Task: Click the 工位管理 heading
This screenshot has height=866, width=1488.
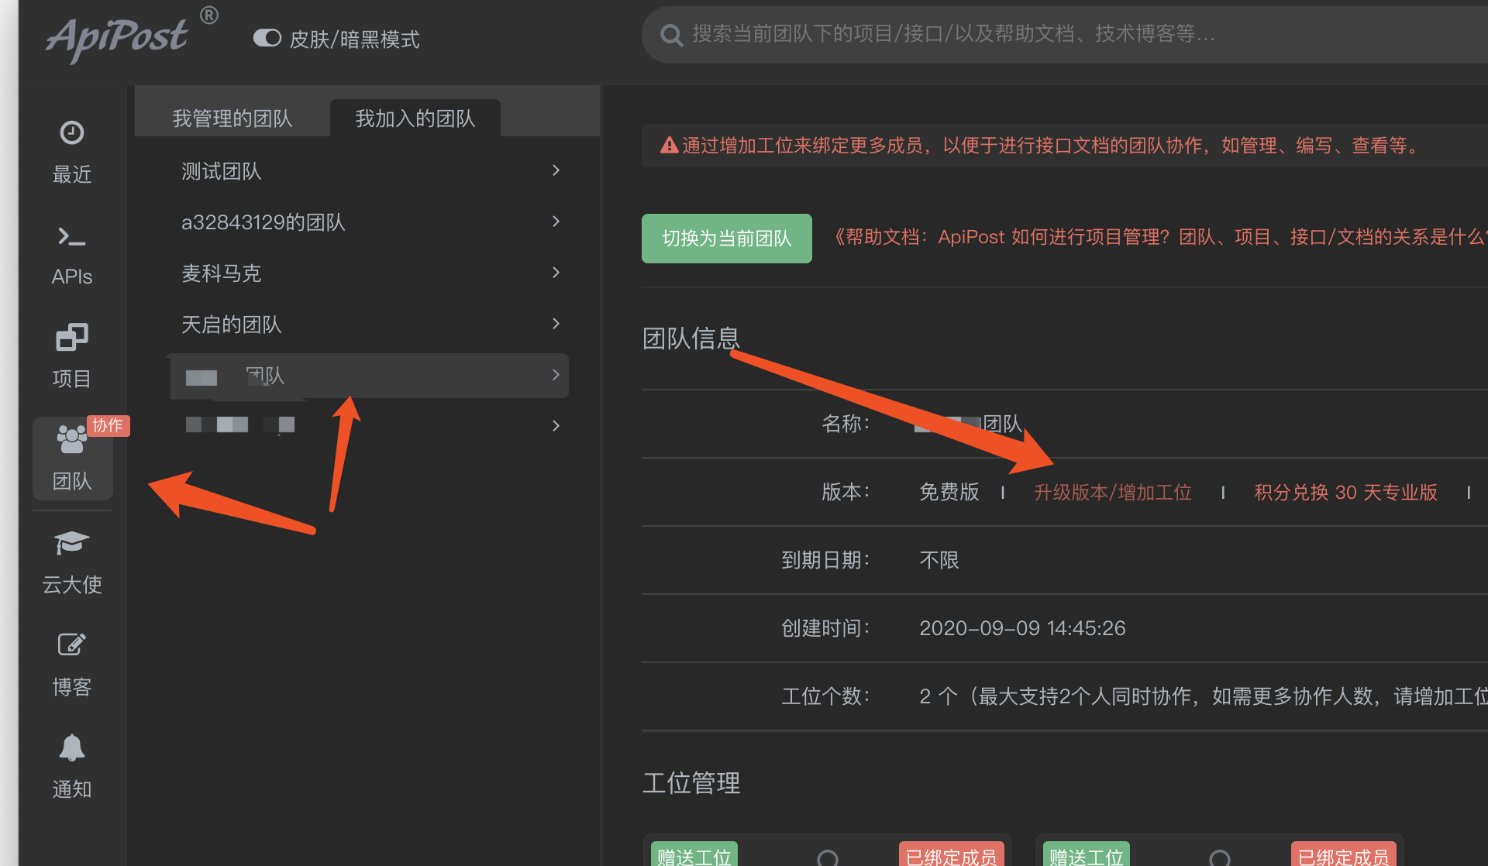Action: (691, 783)
